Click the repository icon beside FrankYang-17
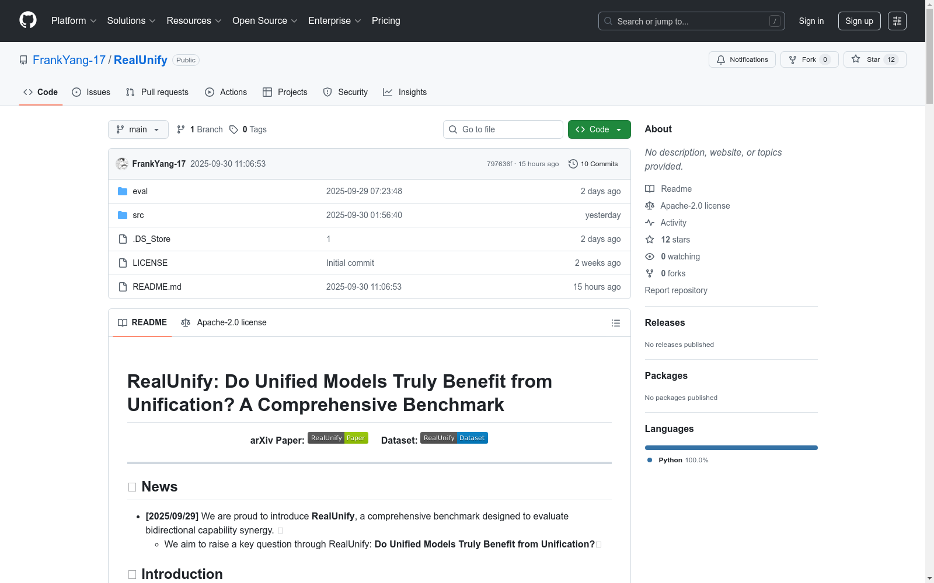 tap(23, 60)
